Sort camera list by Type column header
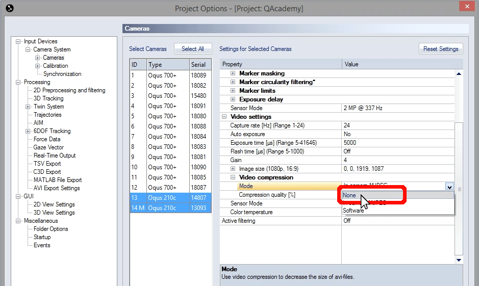Screen dimensions: 479x286 point(168,65)
